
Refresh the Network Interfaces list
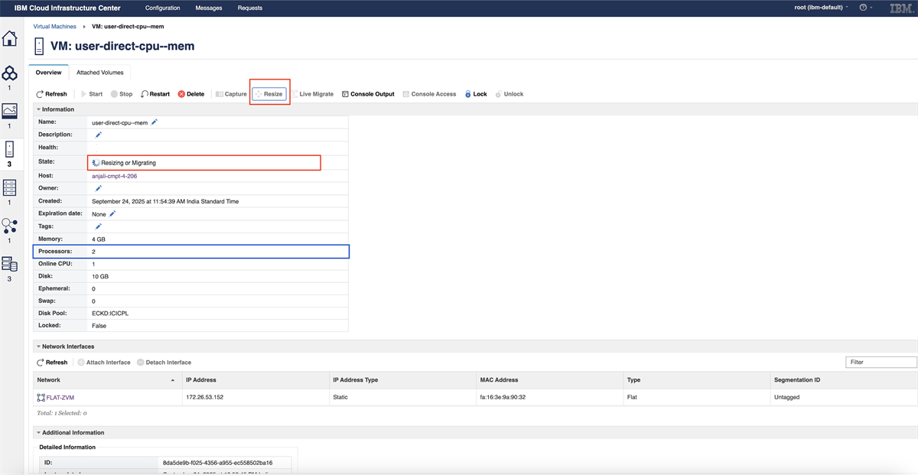point(51,363)
